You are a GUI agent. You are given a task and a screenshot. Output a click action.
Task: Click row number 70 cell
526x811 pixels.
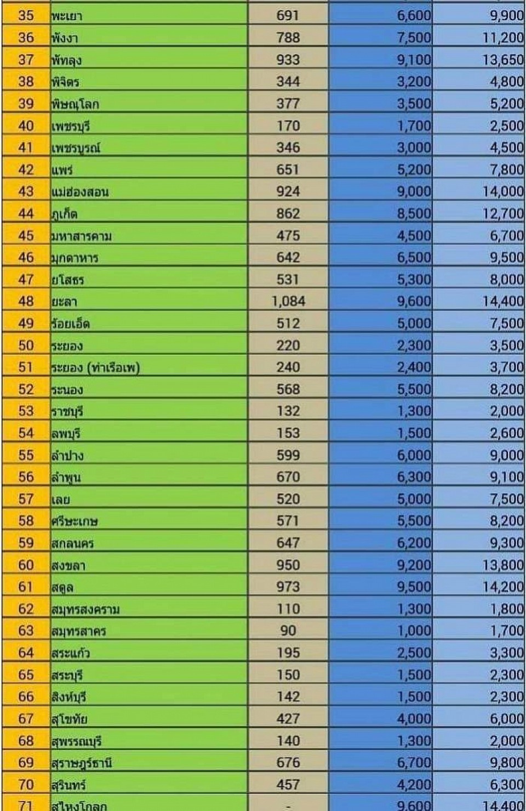point(26,784)
